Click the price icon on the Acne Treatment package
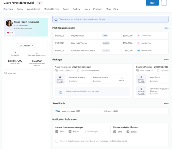The width and height of the screenshot is (172, 149). (x=56, y=70)
